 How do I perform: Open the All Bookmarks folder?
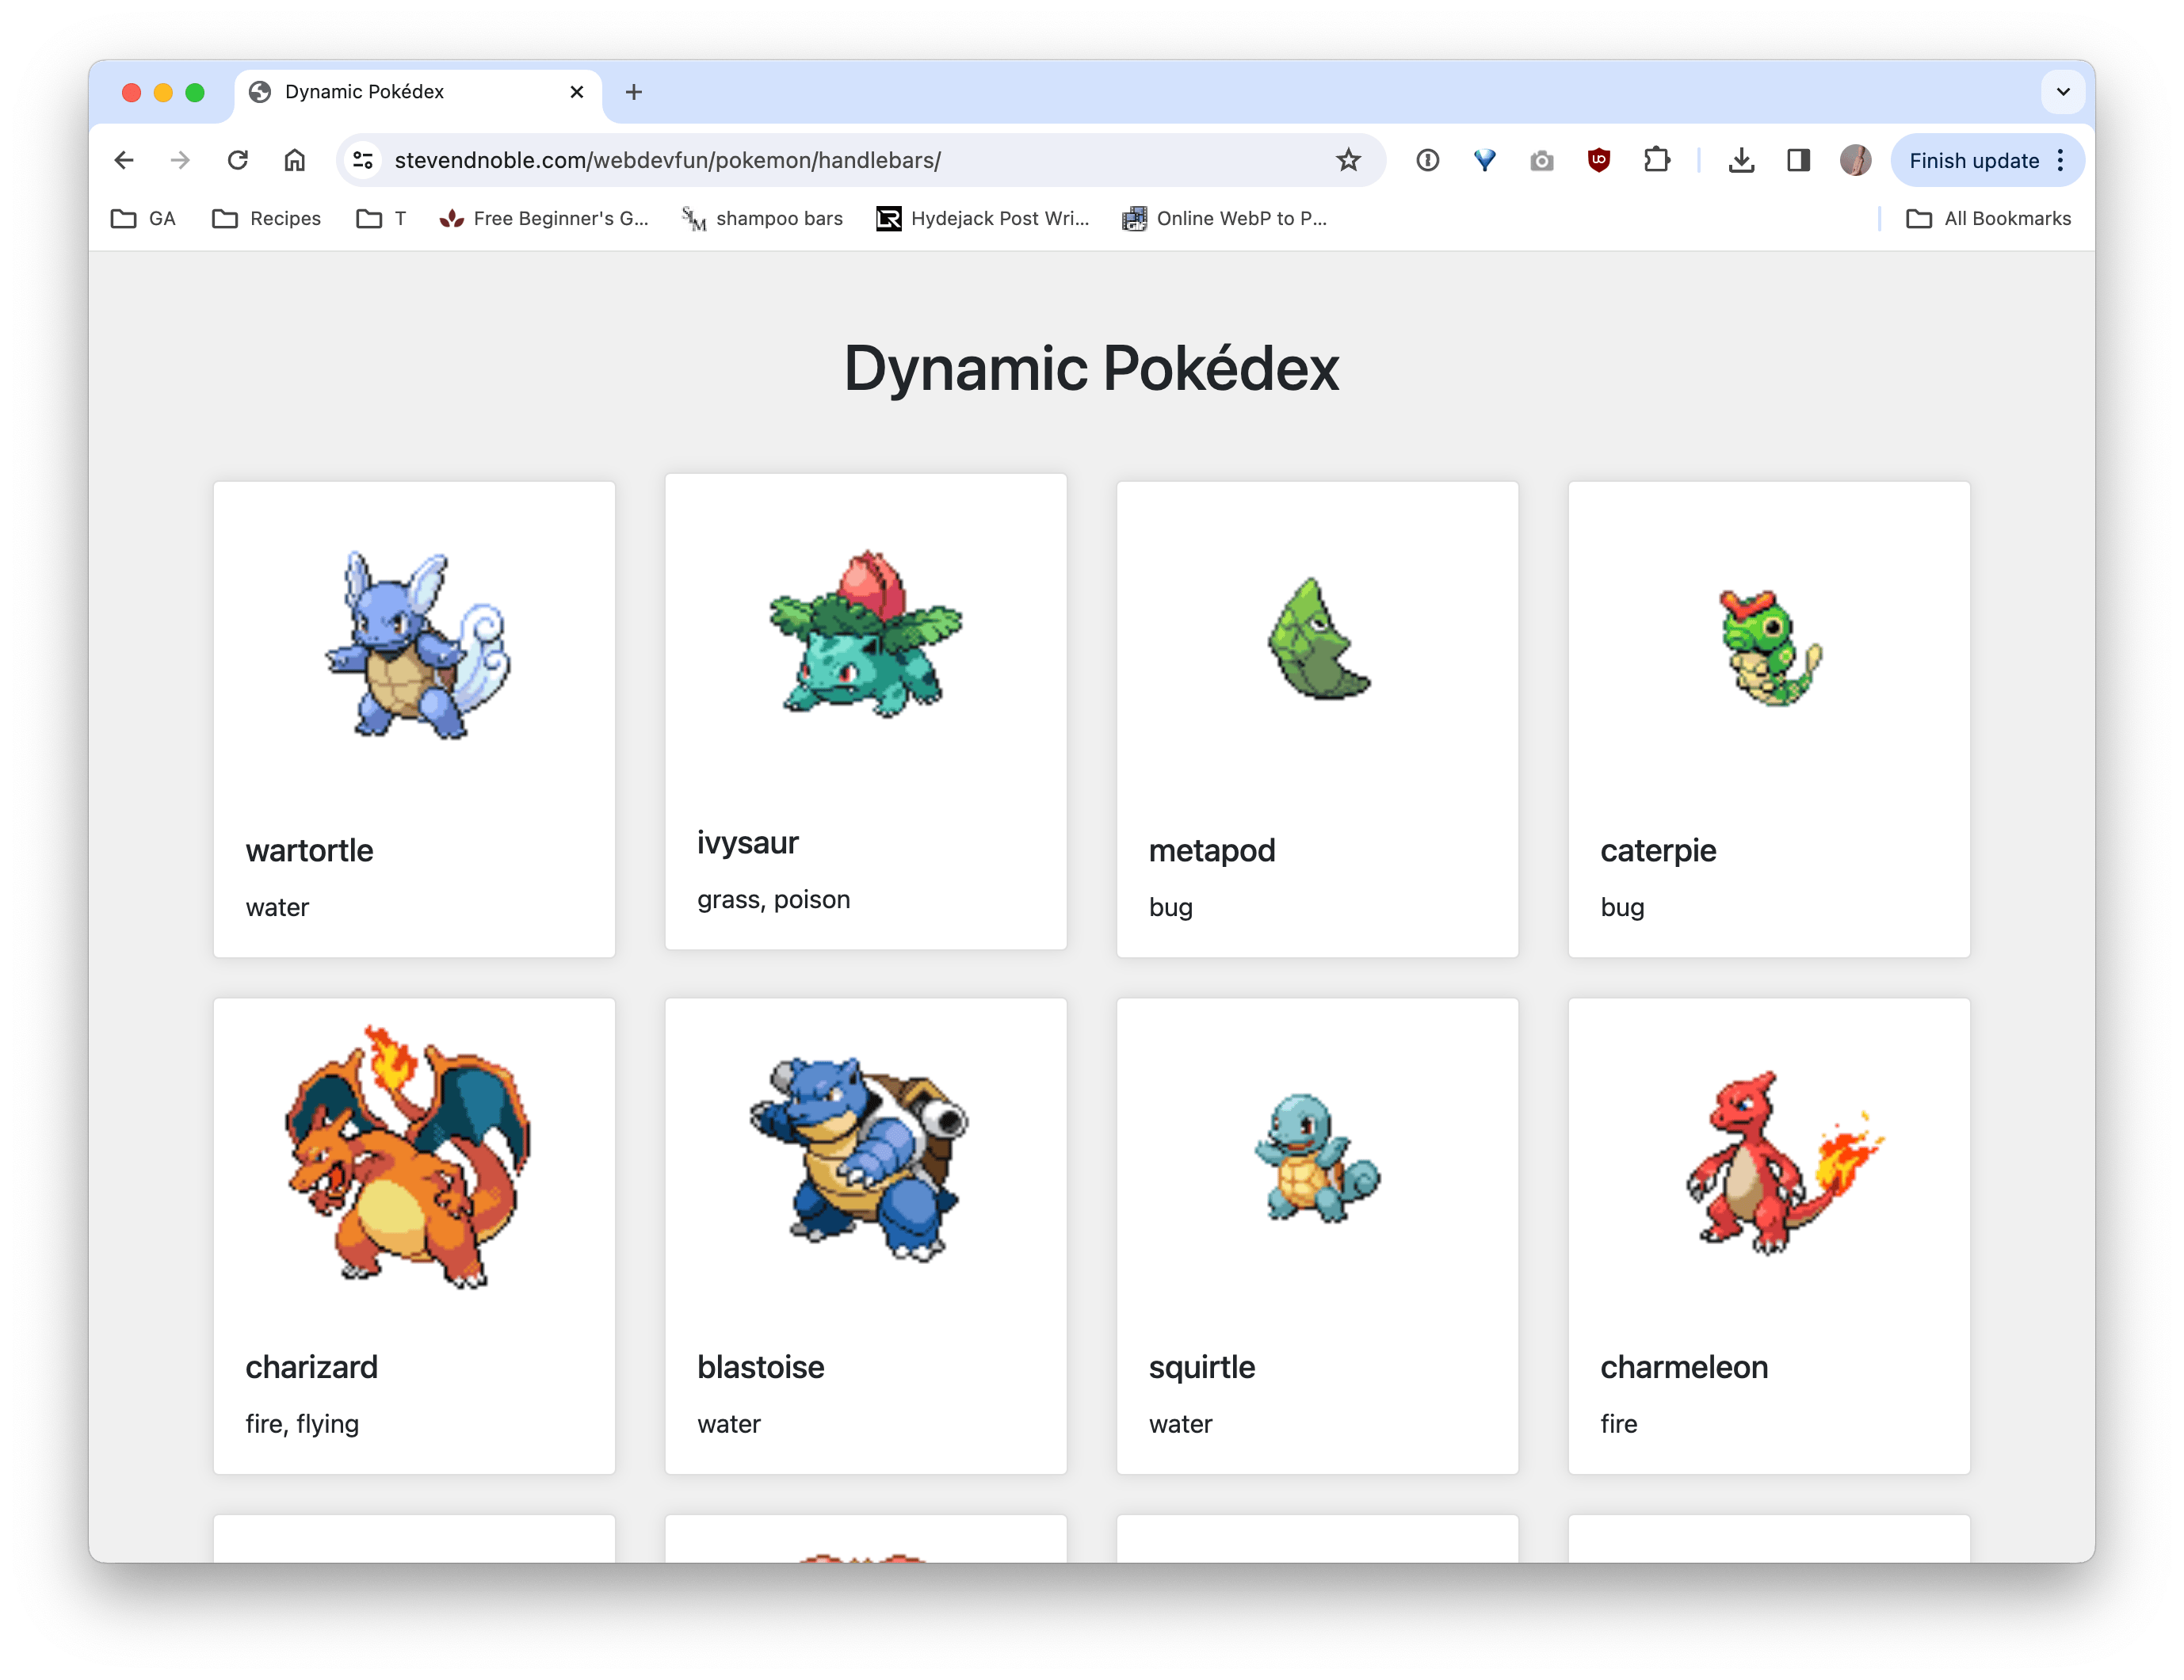tap(1989, 218)
